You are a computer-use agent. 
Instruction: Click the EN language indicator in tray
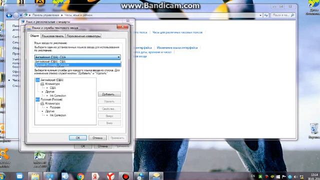(x=253, y=176)
